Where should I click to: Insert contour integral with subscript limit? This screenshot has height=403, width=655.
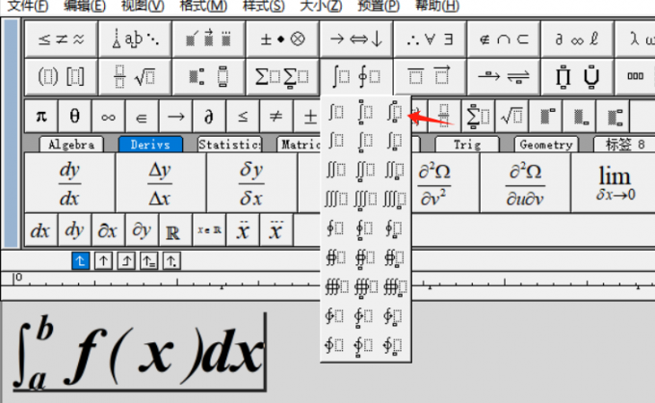tap(394, 229)
